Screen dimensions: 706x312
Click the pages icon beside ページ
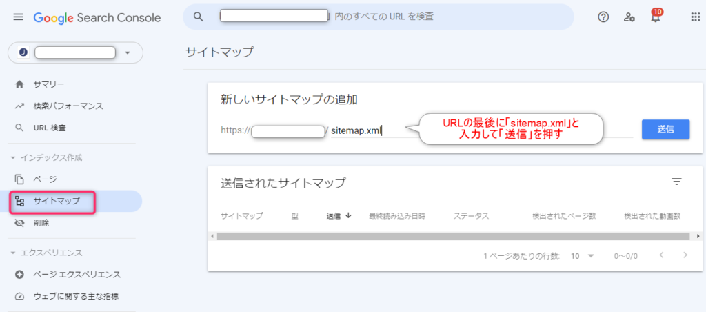pyautogui.click(x=19, y=179)
